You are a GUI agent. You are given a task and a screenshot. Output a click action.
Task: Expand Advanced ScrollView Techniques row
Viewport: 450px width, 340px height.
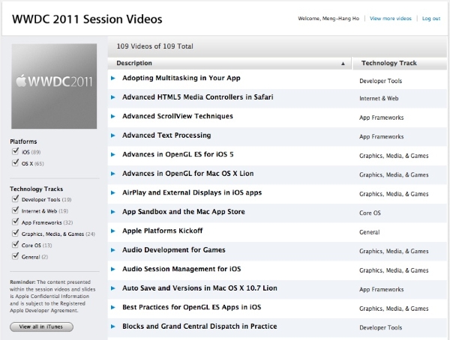tap(113, 116)
